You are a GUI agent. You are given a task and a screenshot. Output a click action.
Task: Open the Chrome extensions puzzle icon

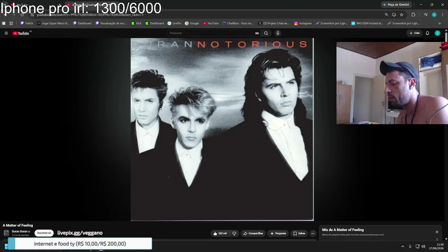[413, 15]
